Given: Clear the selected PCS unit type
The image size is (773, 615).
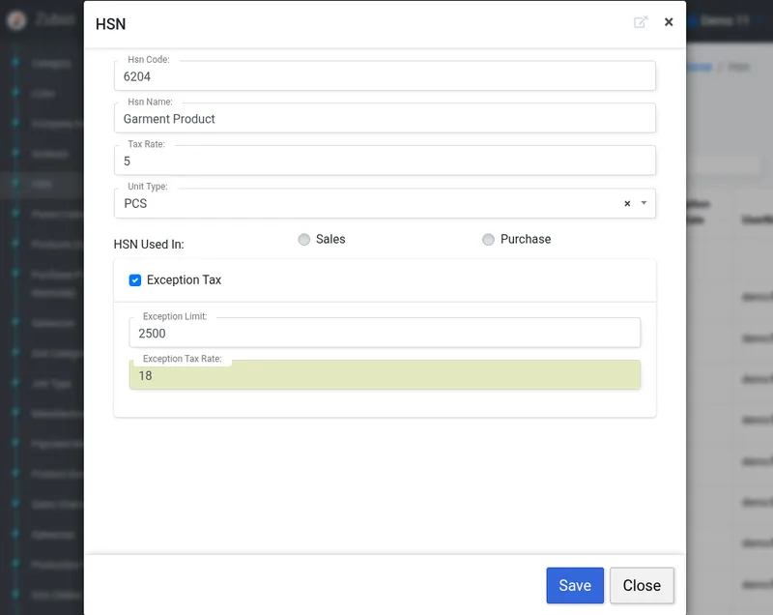Looking at the screenshot, I should (x=627, y=204).
